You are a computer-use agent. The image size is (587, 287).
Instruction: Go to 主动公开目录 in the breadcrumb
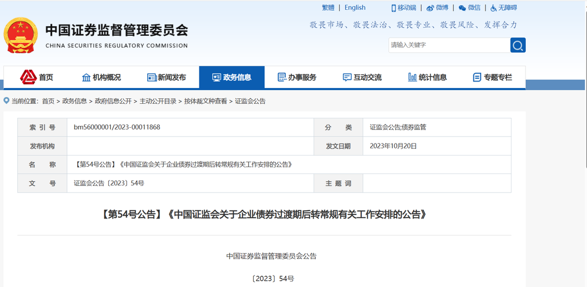(x=158, y=101)
